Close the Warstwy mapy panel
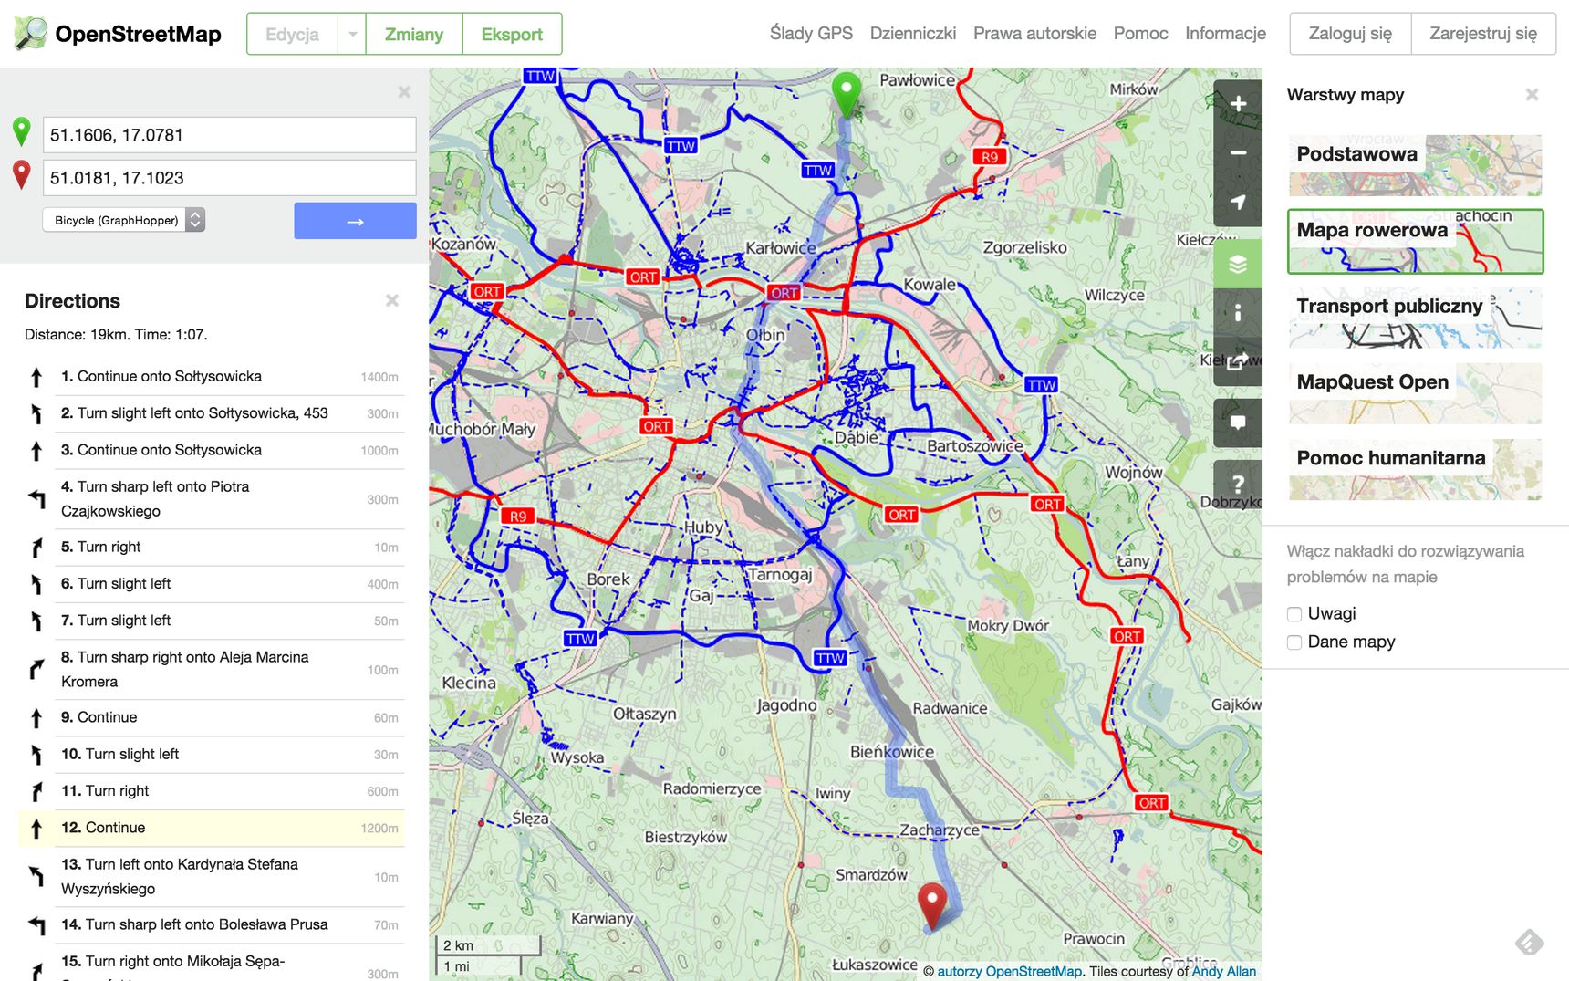Viewport: 1569px width, 981px height. [x=1532, y=94]
